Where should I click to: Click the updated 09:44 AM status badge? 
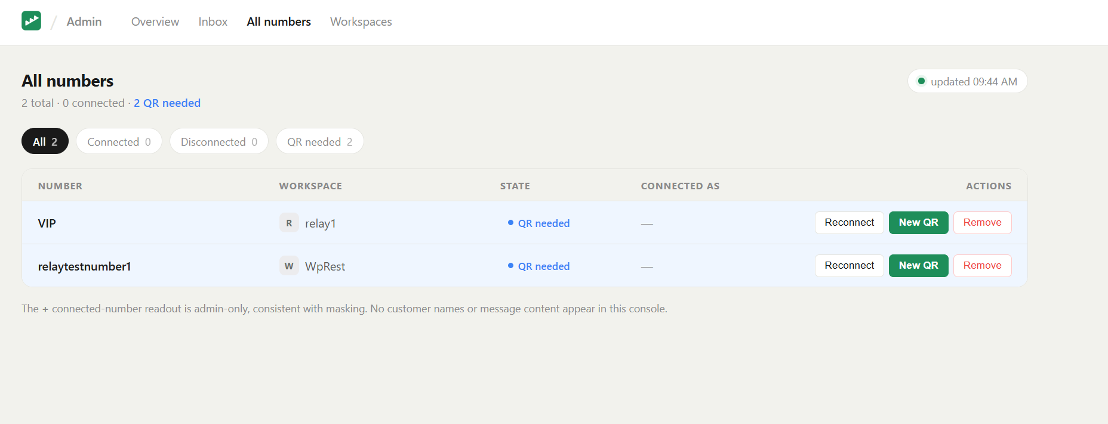[x=967, y=81]
